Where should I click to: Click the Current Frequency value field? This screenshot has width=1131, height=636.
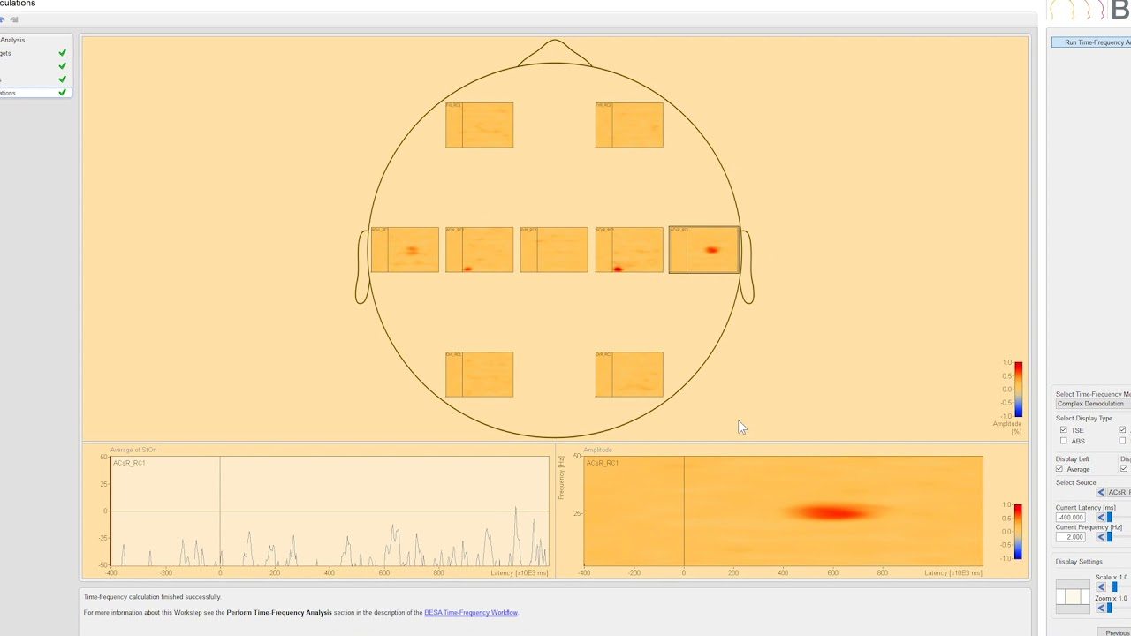point(1071,537)
